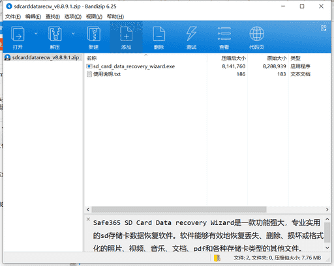
Task: Expand the Open (打开) dropdown arrow
Action: tap(36, 33)
